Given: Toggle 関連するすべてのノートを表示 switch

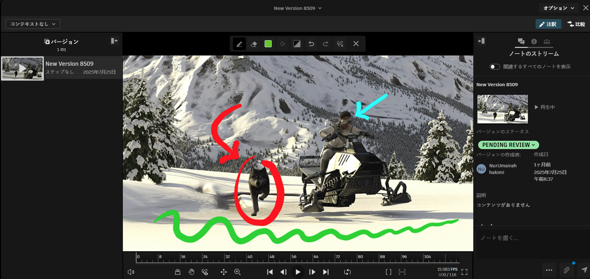Looking at the screenshot, I should pyautogui.click(x=495, y=67).
